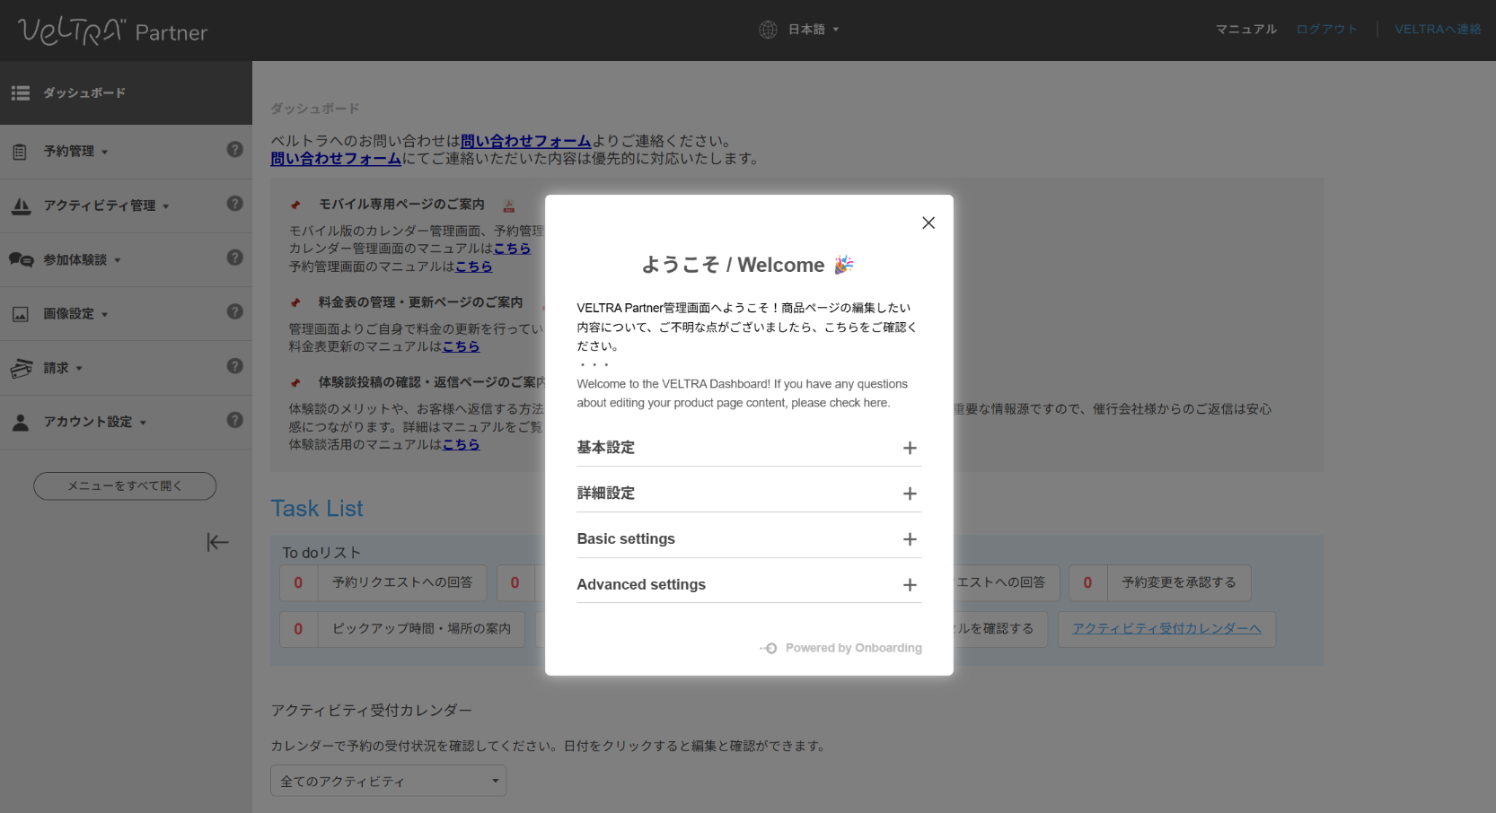The image size is (1496, 813).
Task: Open help icon for 請求
Action: click(234, 366)
